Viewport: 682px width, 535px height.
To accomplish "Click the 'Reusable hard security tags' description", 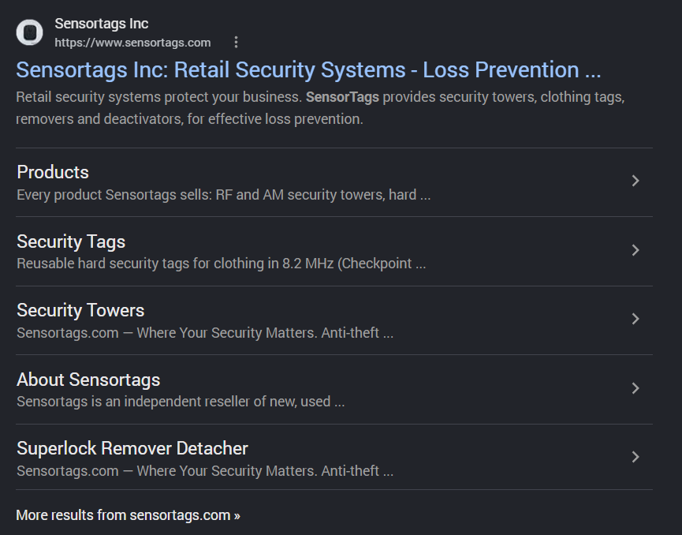I will coord(221,264).
